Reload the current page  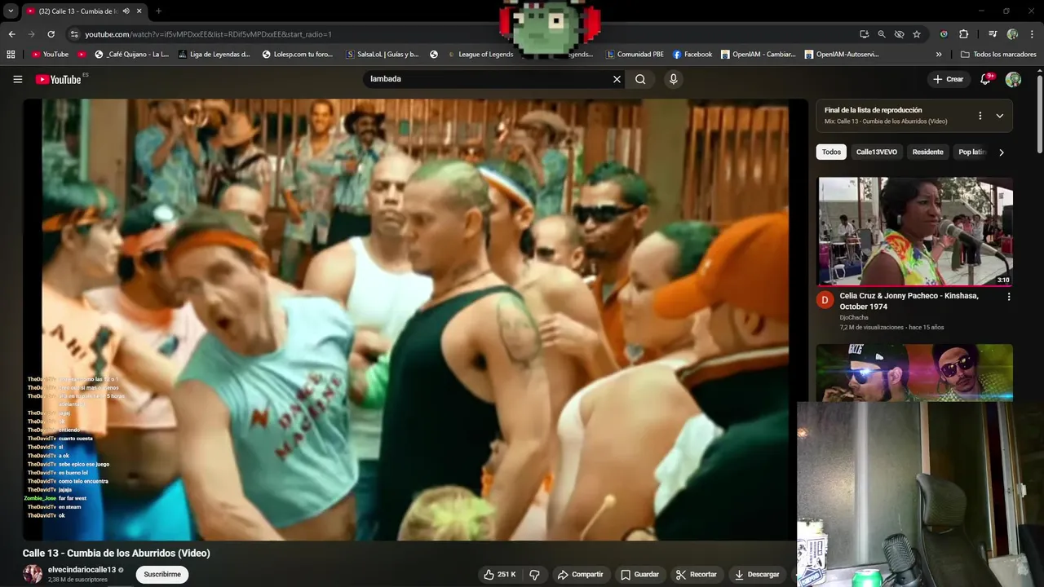(51, 34)
